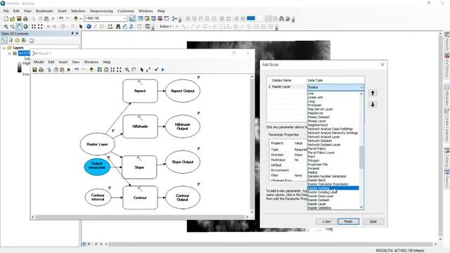Viewport: 450px width, 253px height.
Task: Pick the Select arrow tool in ModelBuilder
Action: tap(142, 70)
